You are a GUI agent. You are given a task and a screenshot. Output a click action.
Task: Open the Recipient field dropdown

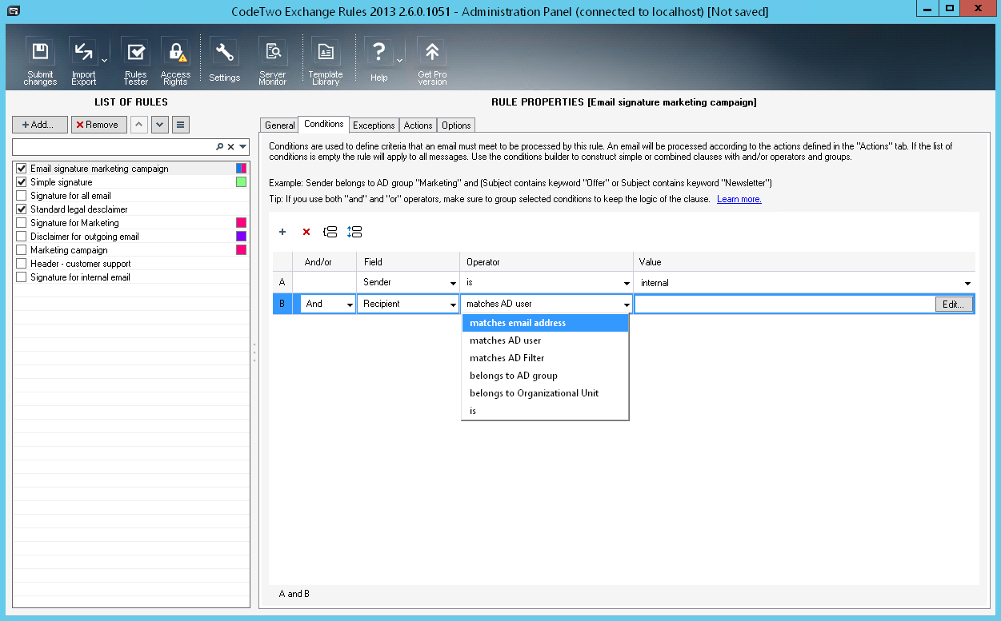point(454,305)
